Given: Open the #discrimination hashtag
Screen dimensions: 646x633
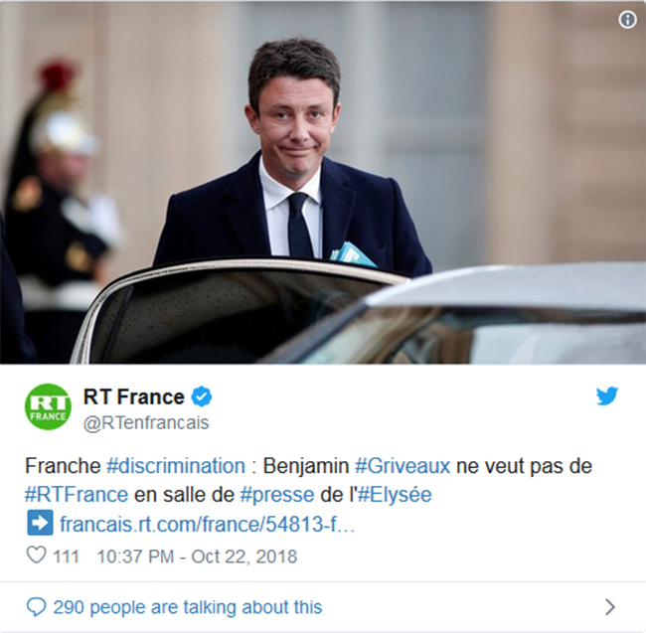Looking at the screenshot, I should point(176,466).
